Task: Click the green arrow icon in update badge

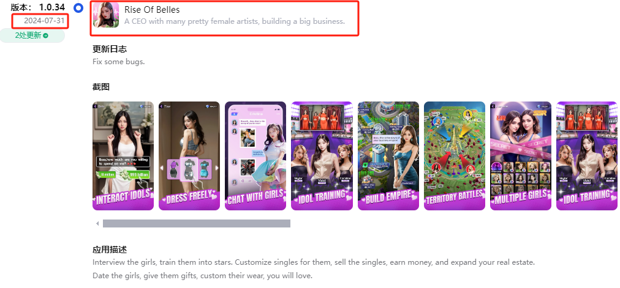Action: [46, 35]
